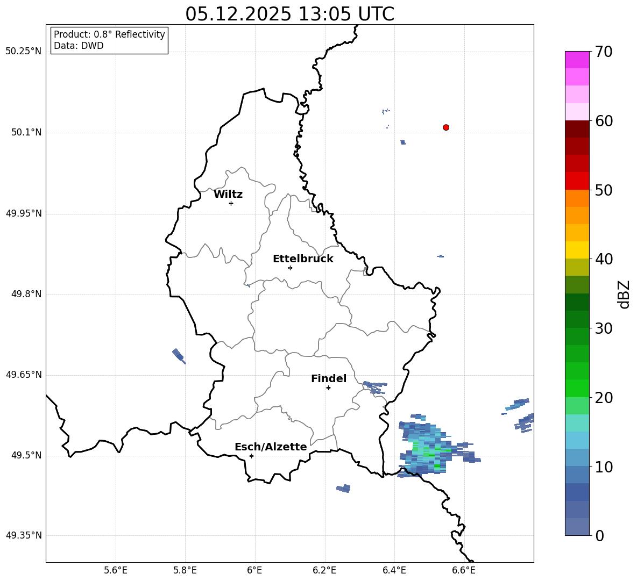Click the cross marker at Esch/Alzette
The height and width of the screenshot is (581, 637).
tap(251, 456)
